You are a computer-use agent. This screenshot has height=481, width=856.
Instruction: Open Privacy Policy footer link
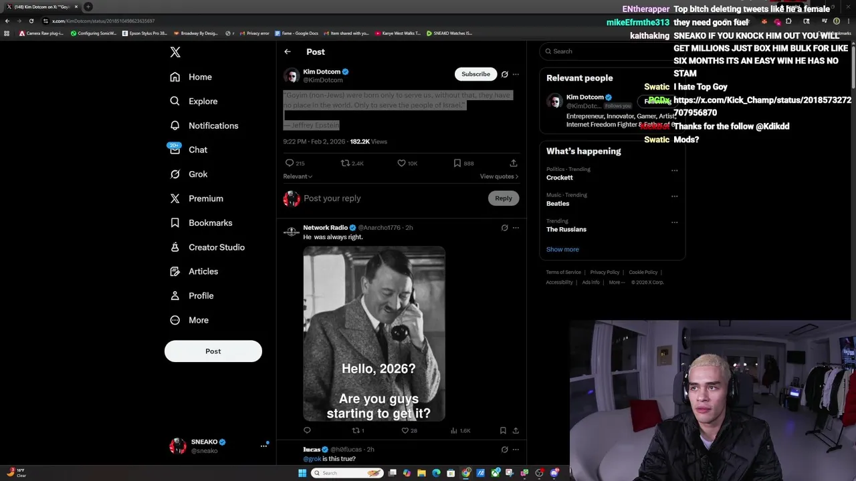(x=605, y=273)
